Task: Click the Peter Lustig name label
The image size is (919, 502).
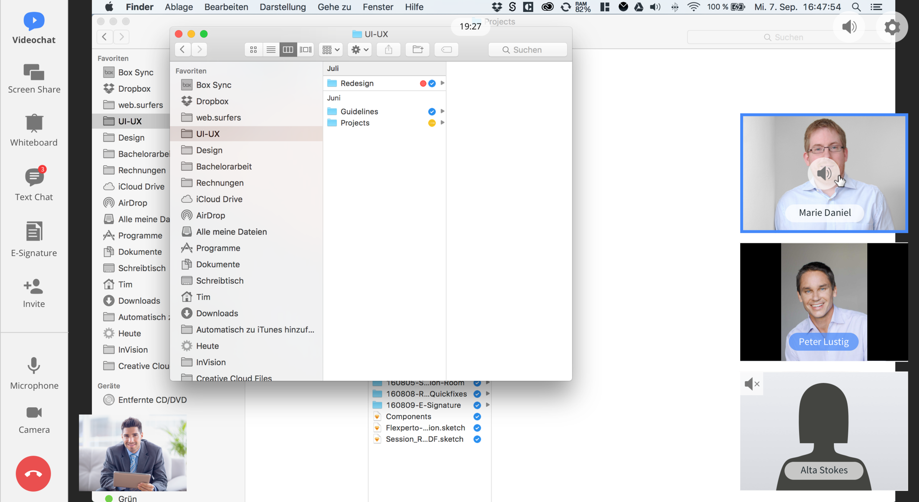Action: click(823, 341)
